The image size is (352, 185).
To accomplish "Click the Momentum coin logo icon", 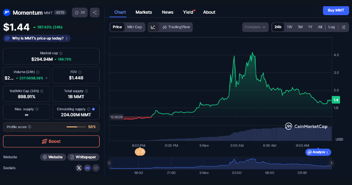I will click(7, 12).
